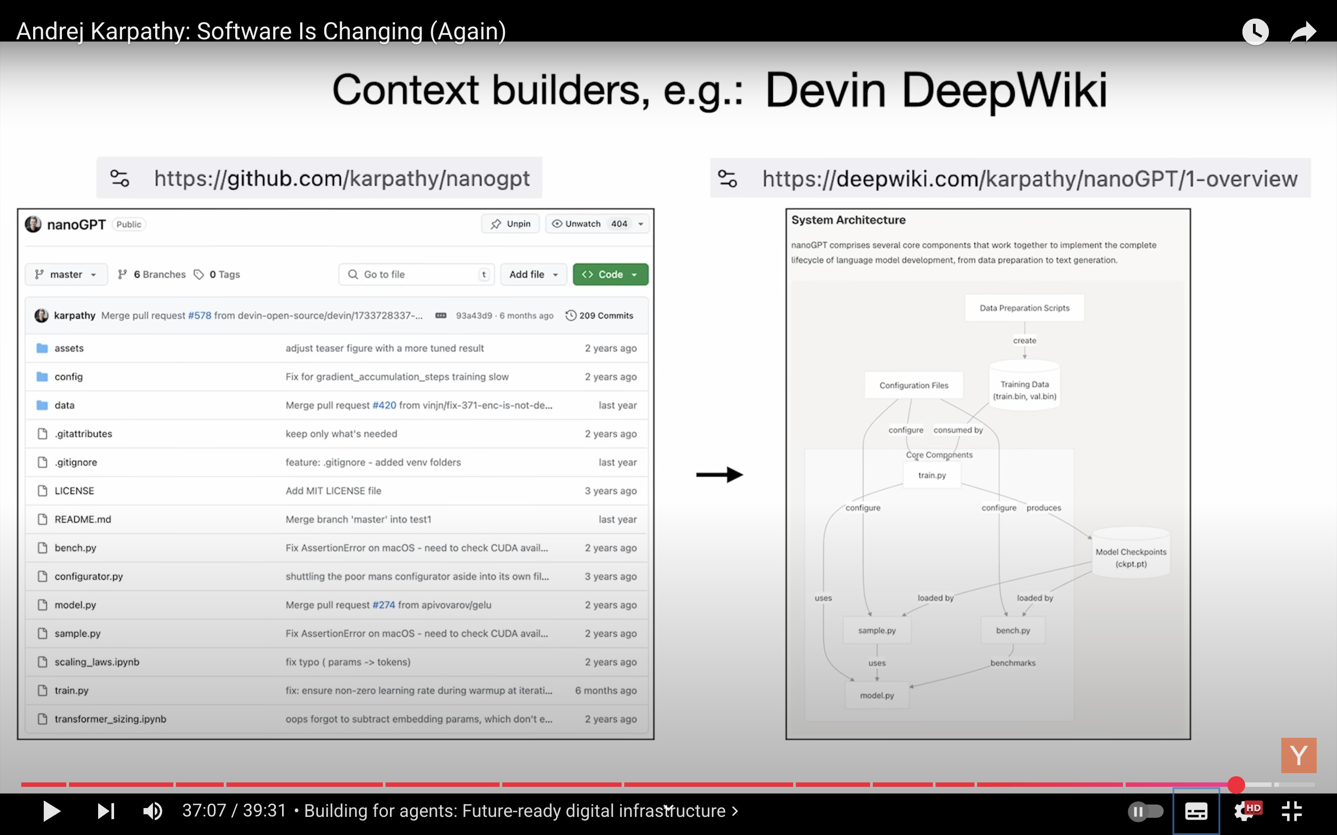1337x835 pixels.
Task: Click the Y Combinator channel logo
Action: [x=1299, y=755]
